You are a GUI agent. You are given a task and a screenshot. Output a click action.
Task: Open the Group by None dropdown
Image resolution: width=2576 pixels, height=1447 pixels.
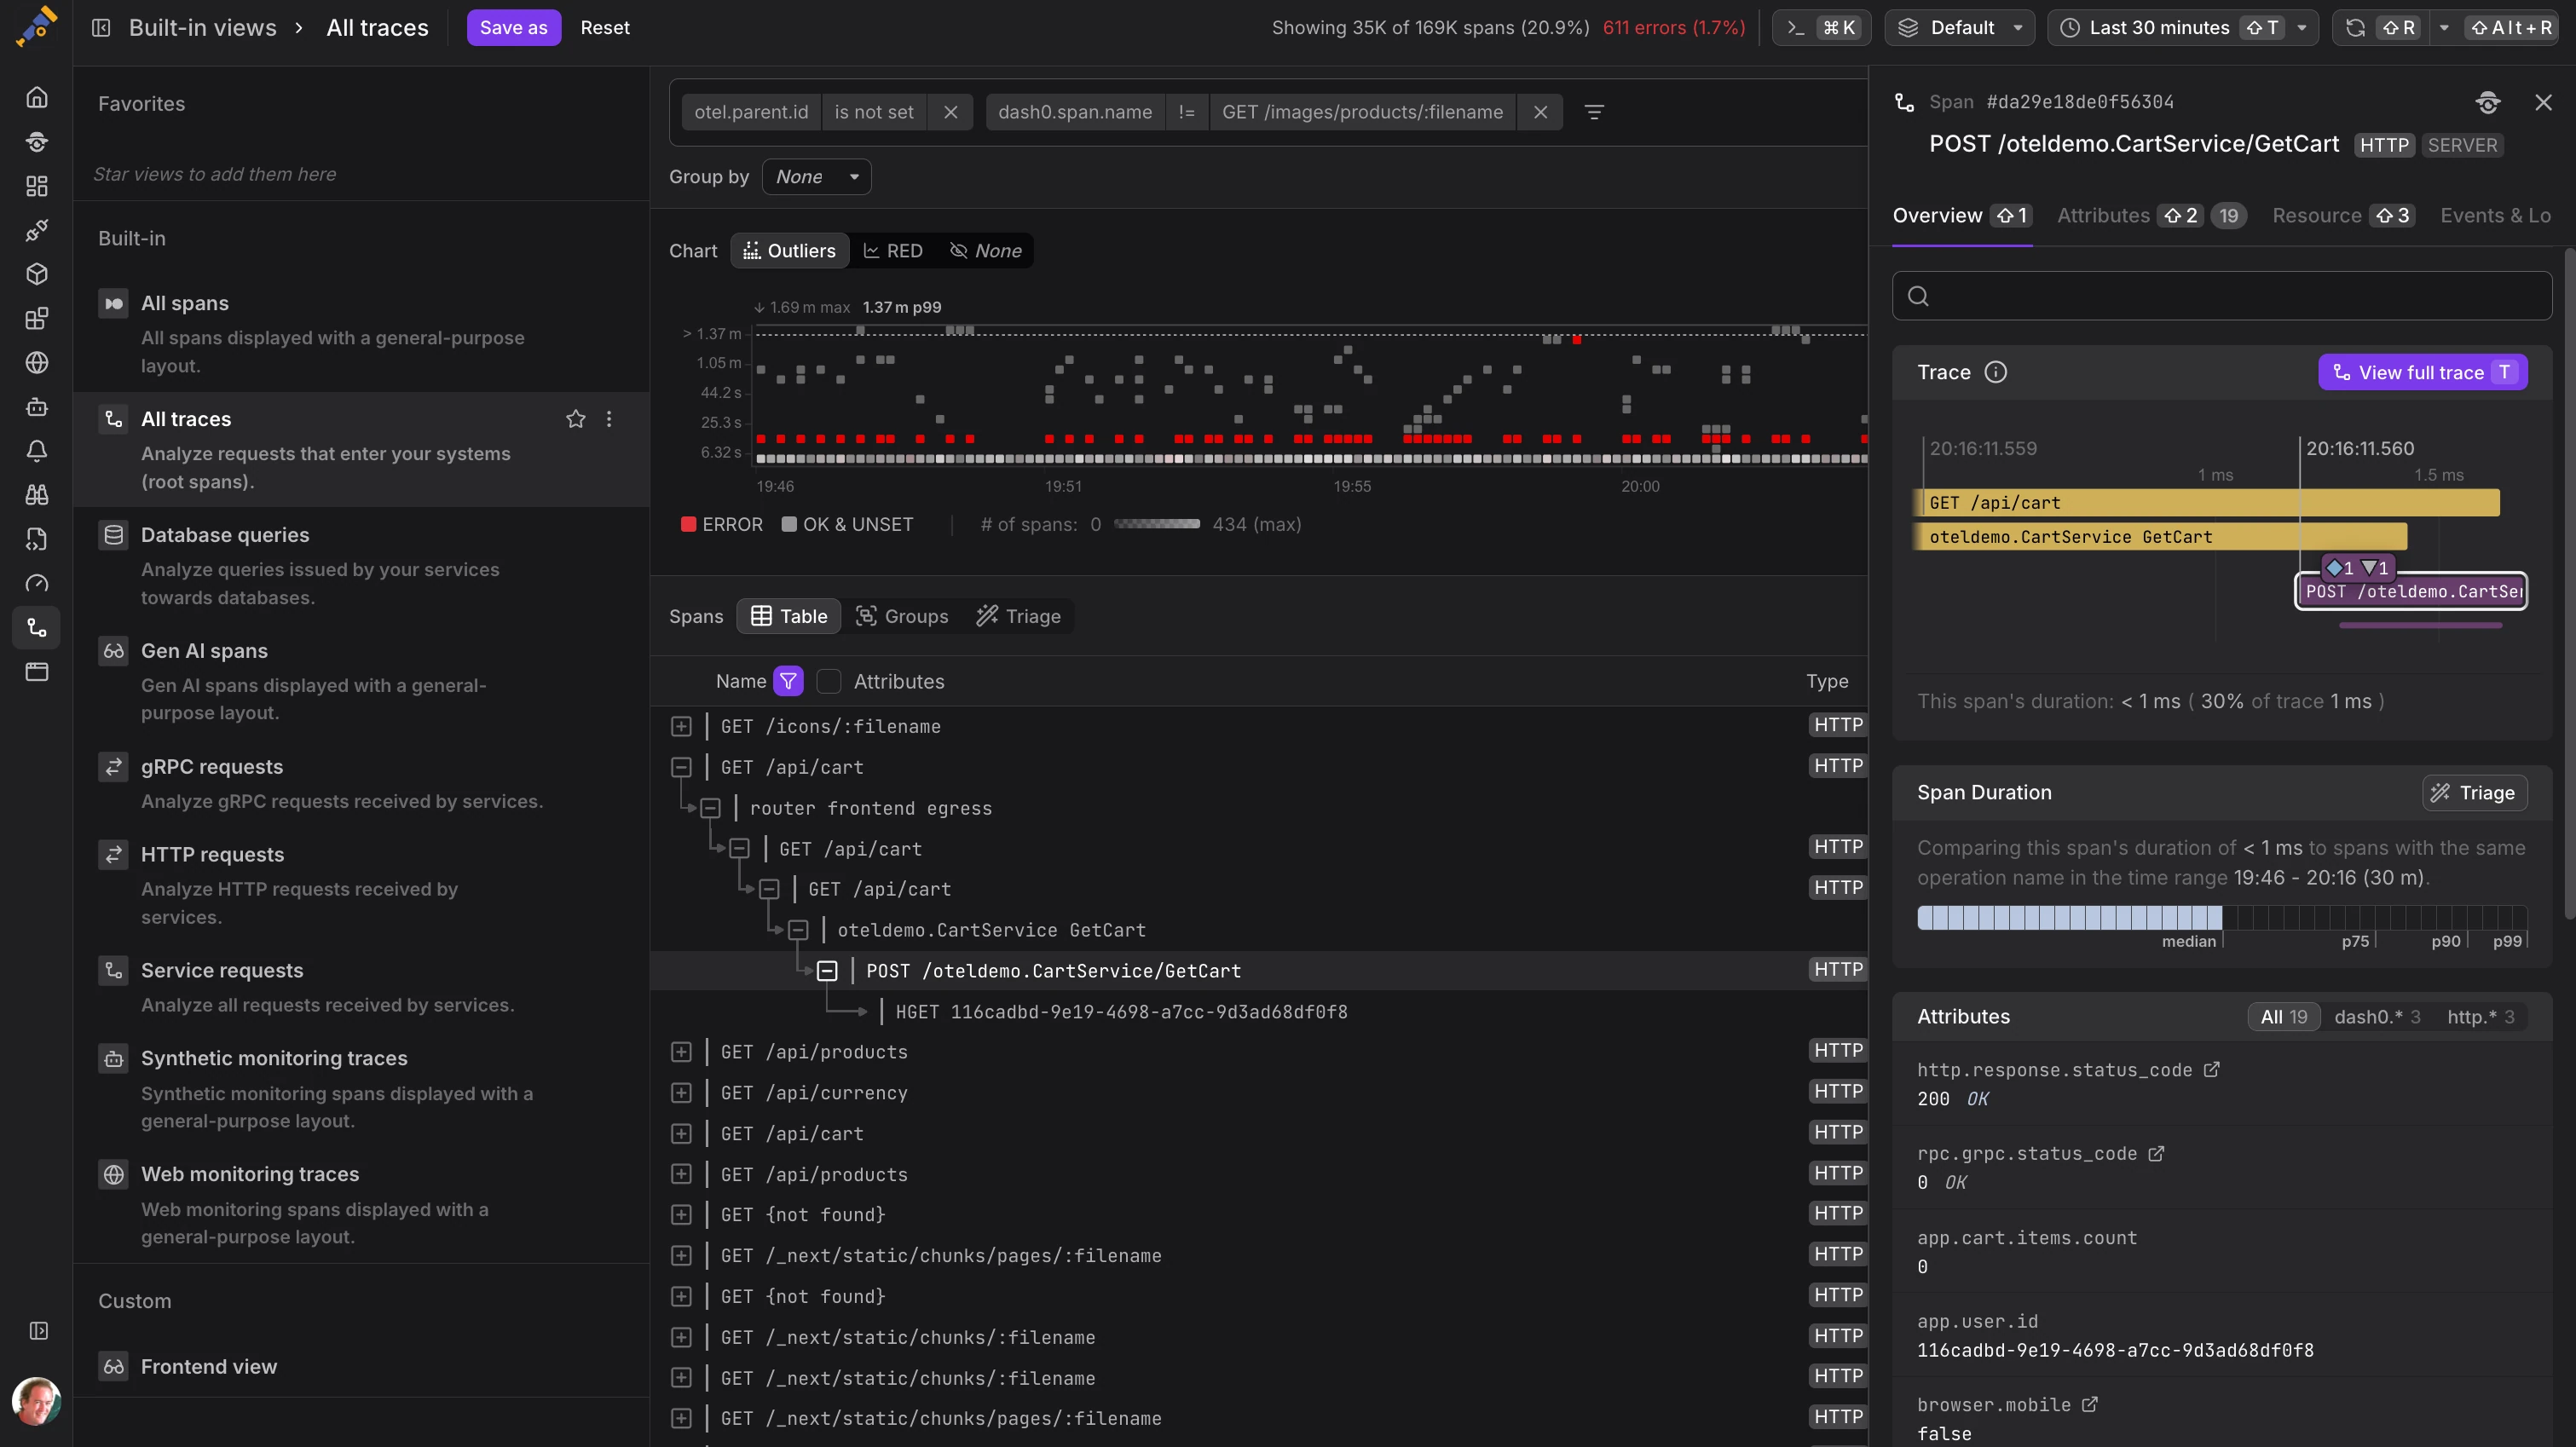tap(816, 177)
